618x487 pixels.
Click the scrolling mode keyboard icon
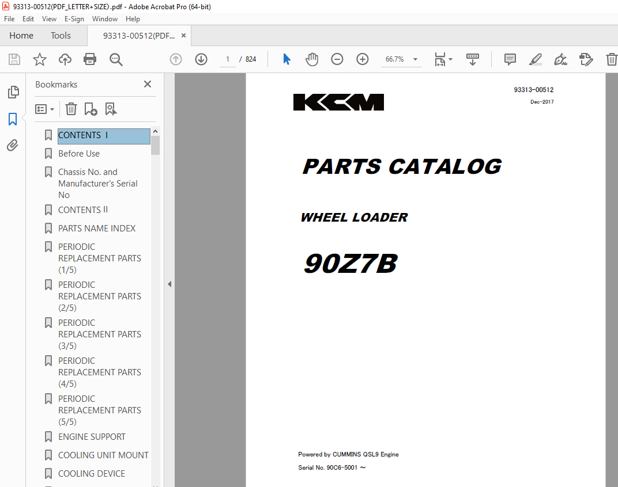[x=473, y=59]
